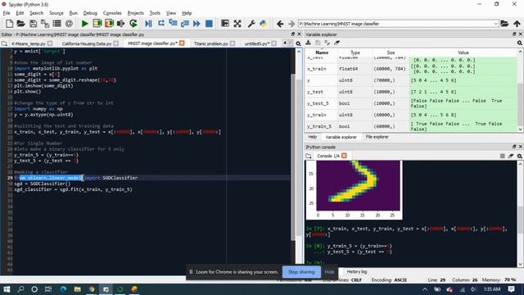Image resolution: width=524 pixels, height=295 pixels.
Task: Import data into the Variable explorer
Action: point(308,43)
